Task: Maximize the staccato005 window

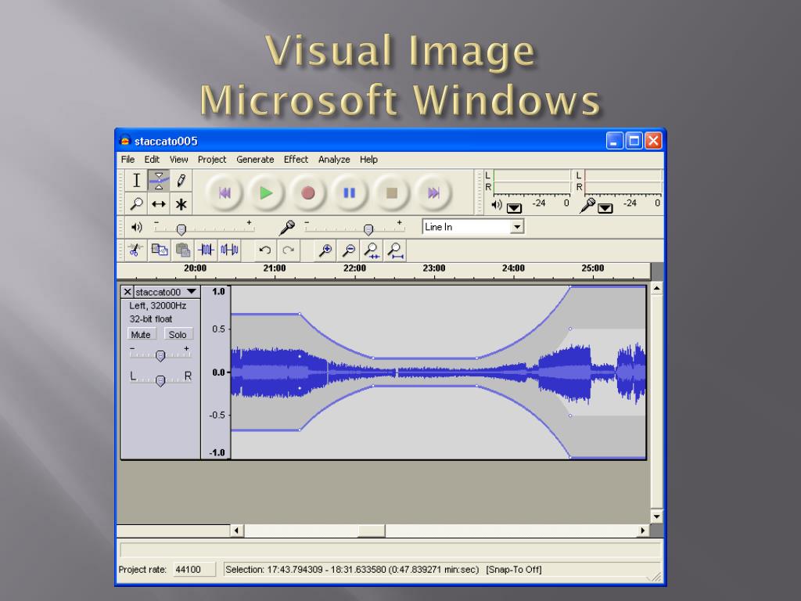Action: [634, 141]
